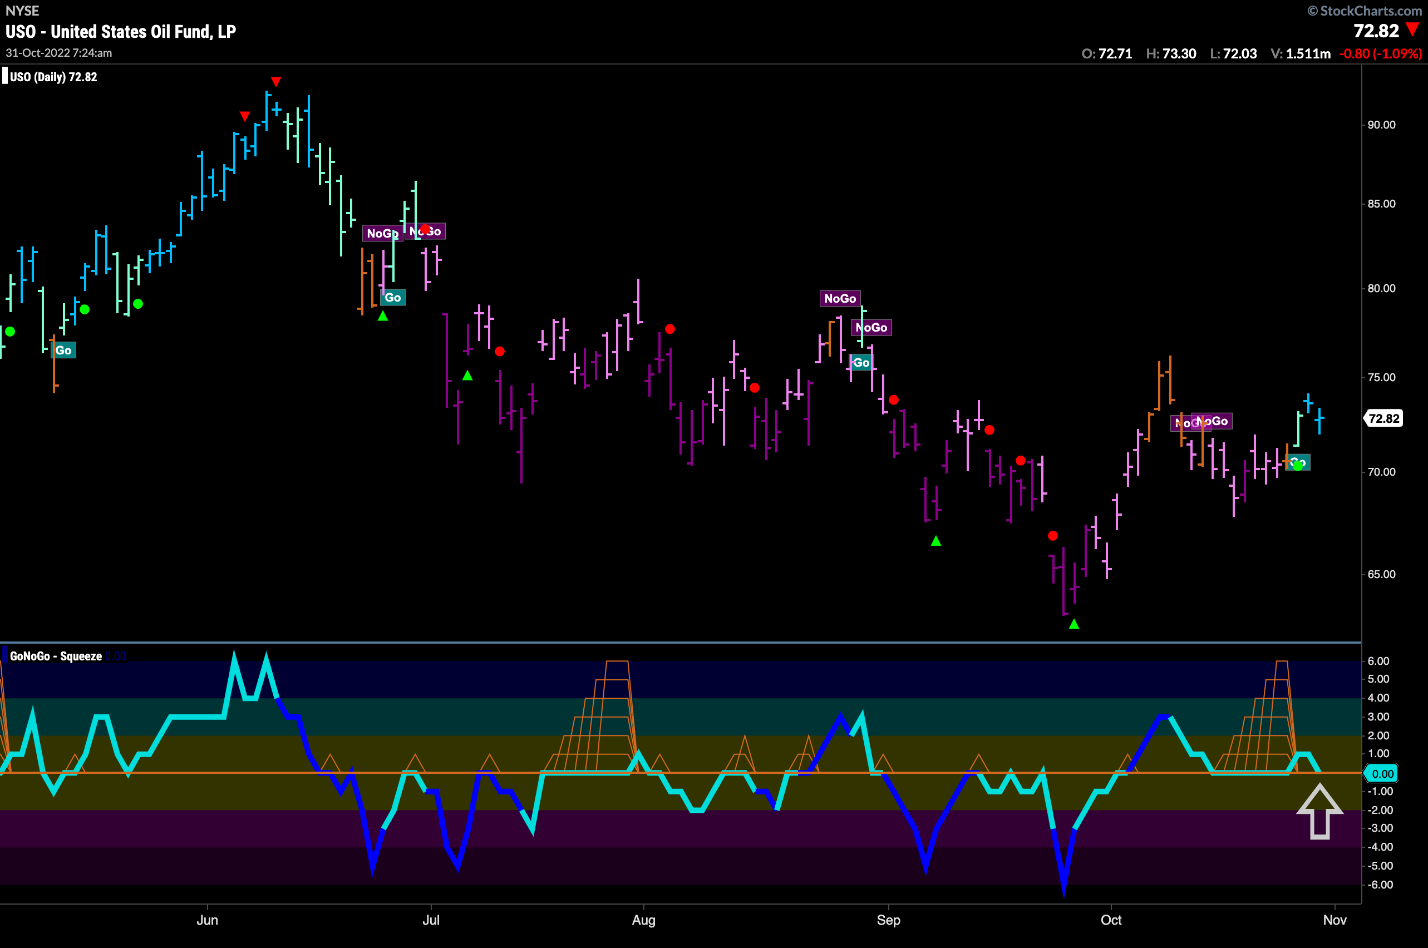The image size is (1428, 948).
Task: Click the Go label near the start of September
Action: click(x=861, y=362)
